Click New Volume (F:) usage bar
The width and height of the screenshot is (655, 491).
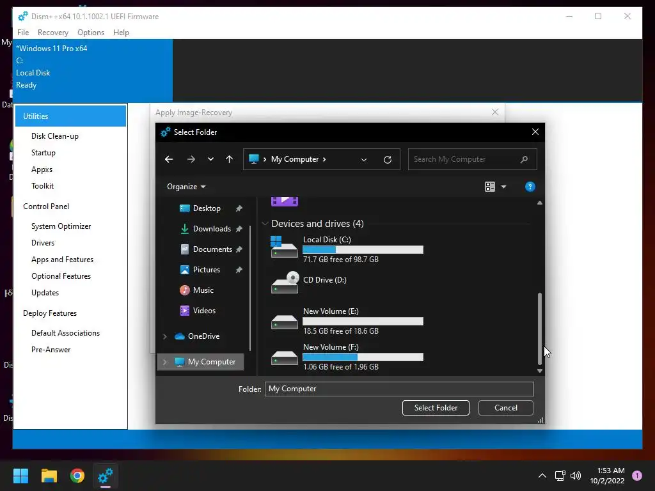point(363,357)
